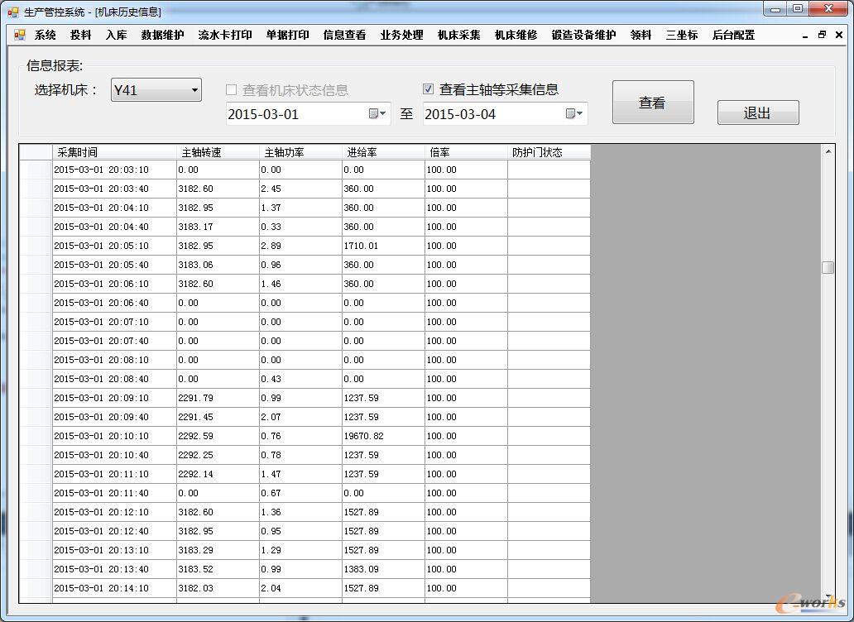This screenshot has height=622, width=854.
Task: Select feed rate cell 1383.09
Action: coord(383,569)
